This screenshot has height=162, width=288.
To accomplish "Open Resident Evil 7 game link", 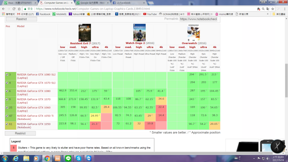I will (x=80, y=43).
